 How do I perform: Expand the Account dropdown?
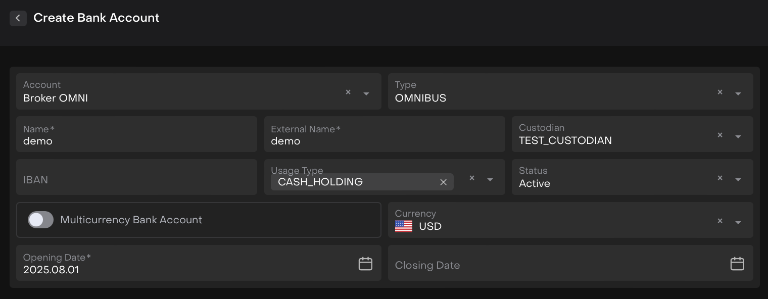[366, 93]
